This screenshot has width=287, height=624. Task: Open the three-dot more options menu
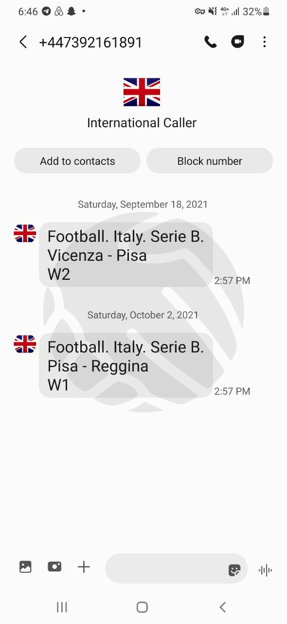[x=264, y=42]
